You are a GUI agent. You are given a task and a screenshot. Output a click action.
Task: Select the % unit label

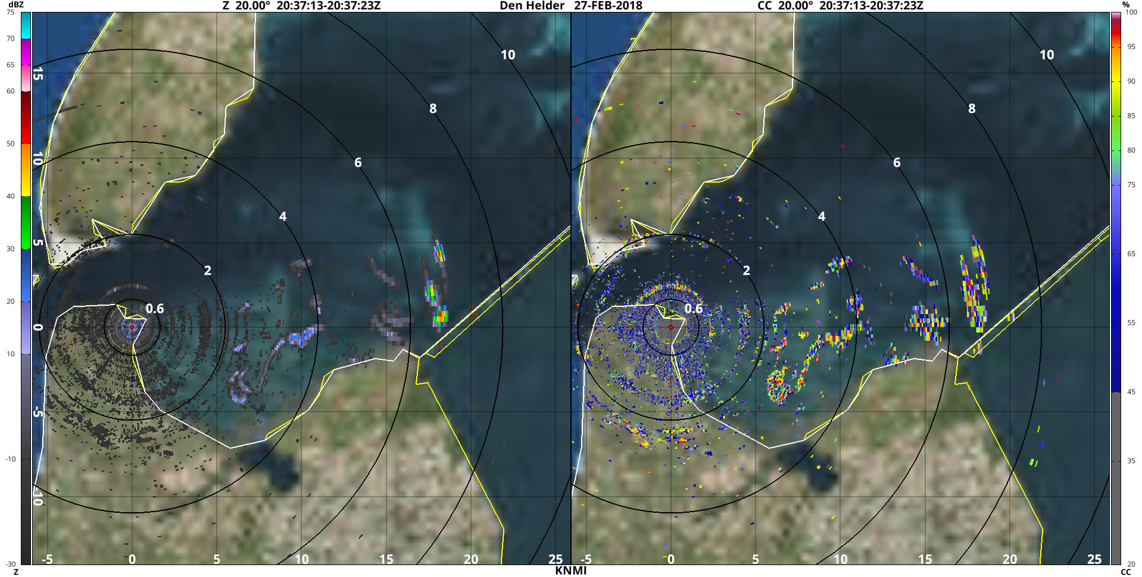tap(1126, 5)
